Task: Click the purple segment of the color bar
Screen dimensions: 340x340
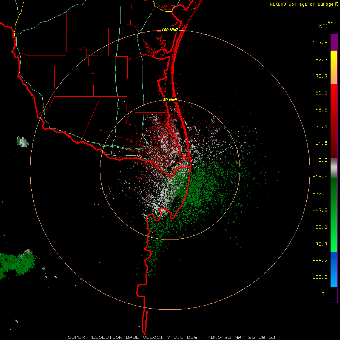Action: (x=334, y=42)
